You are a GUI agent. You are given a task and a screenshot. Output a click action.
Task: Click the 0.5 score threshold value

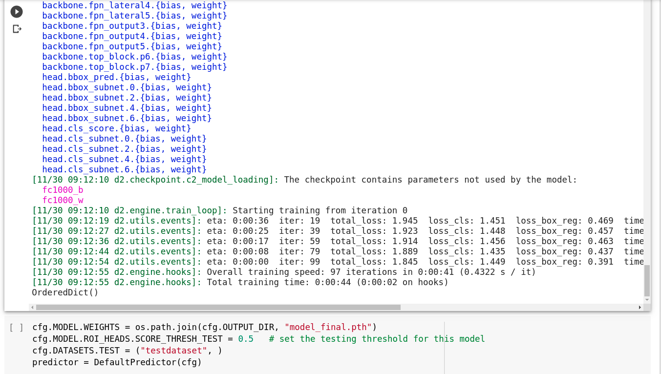(x=246, y=339)
